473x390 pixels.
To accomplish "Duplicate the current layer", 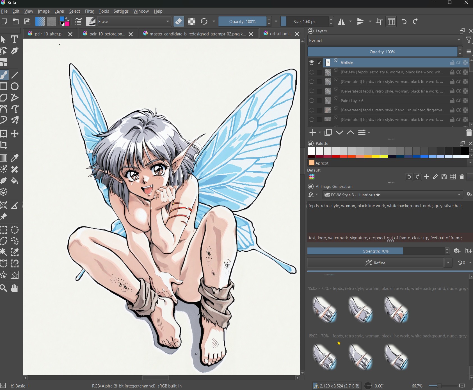I will click(x=328, y=132).
